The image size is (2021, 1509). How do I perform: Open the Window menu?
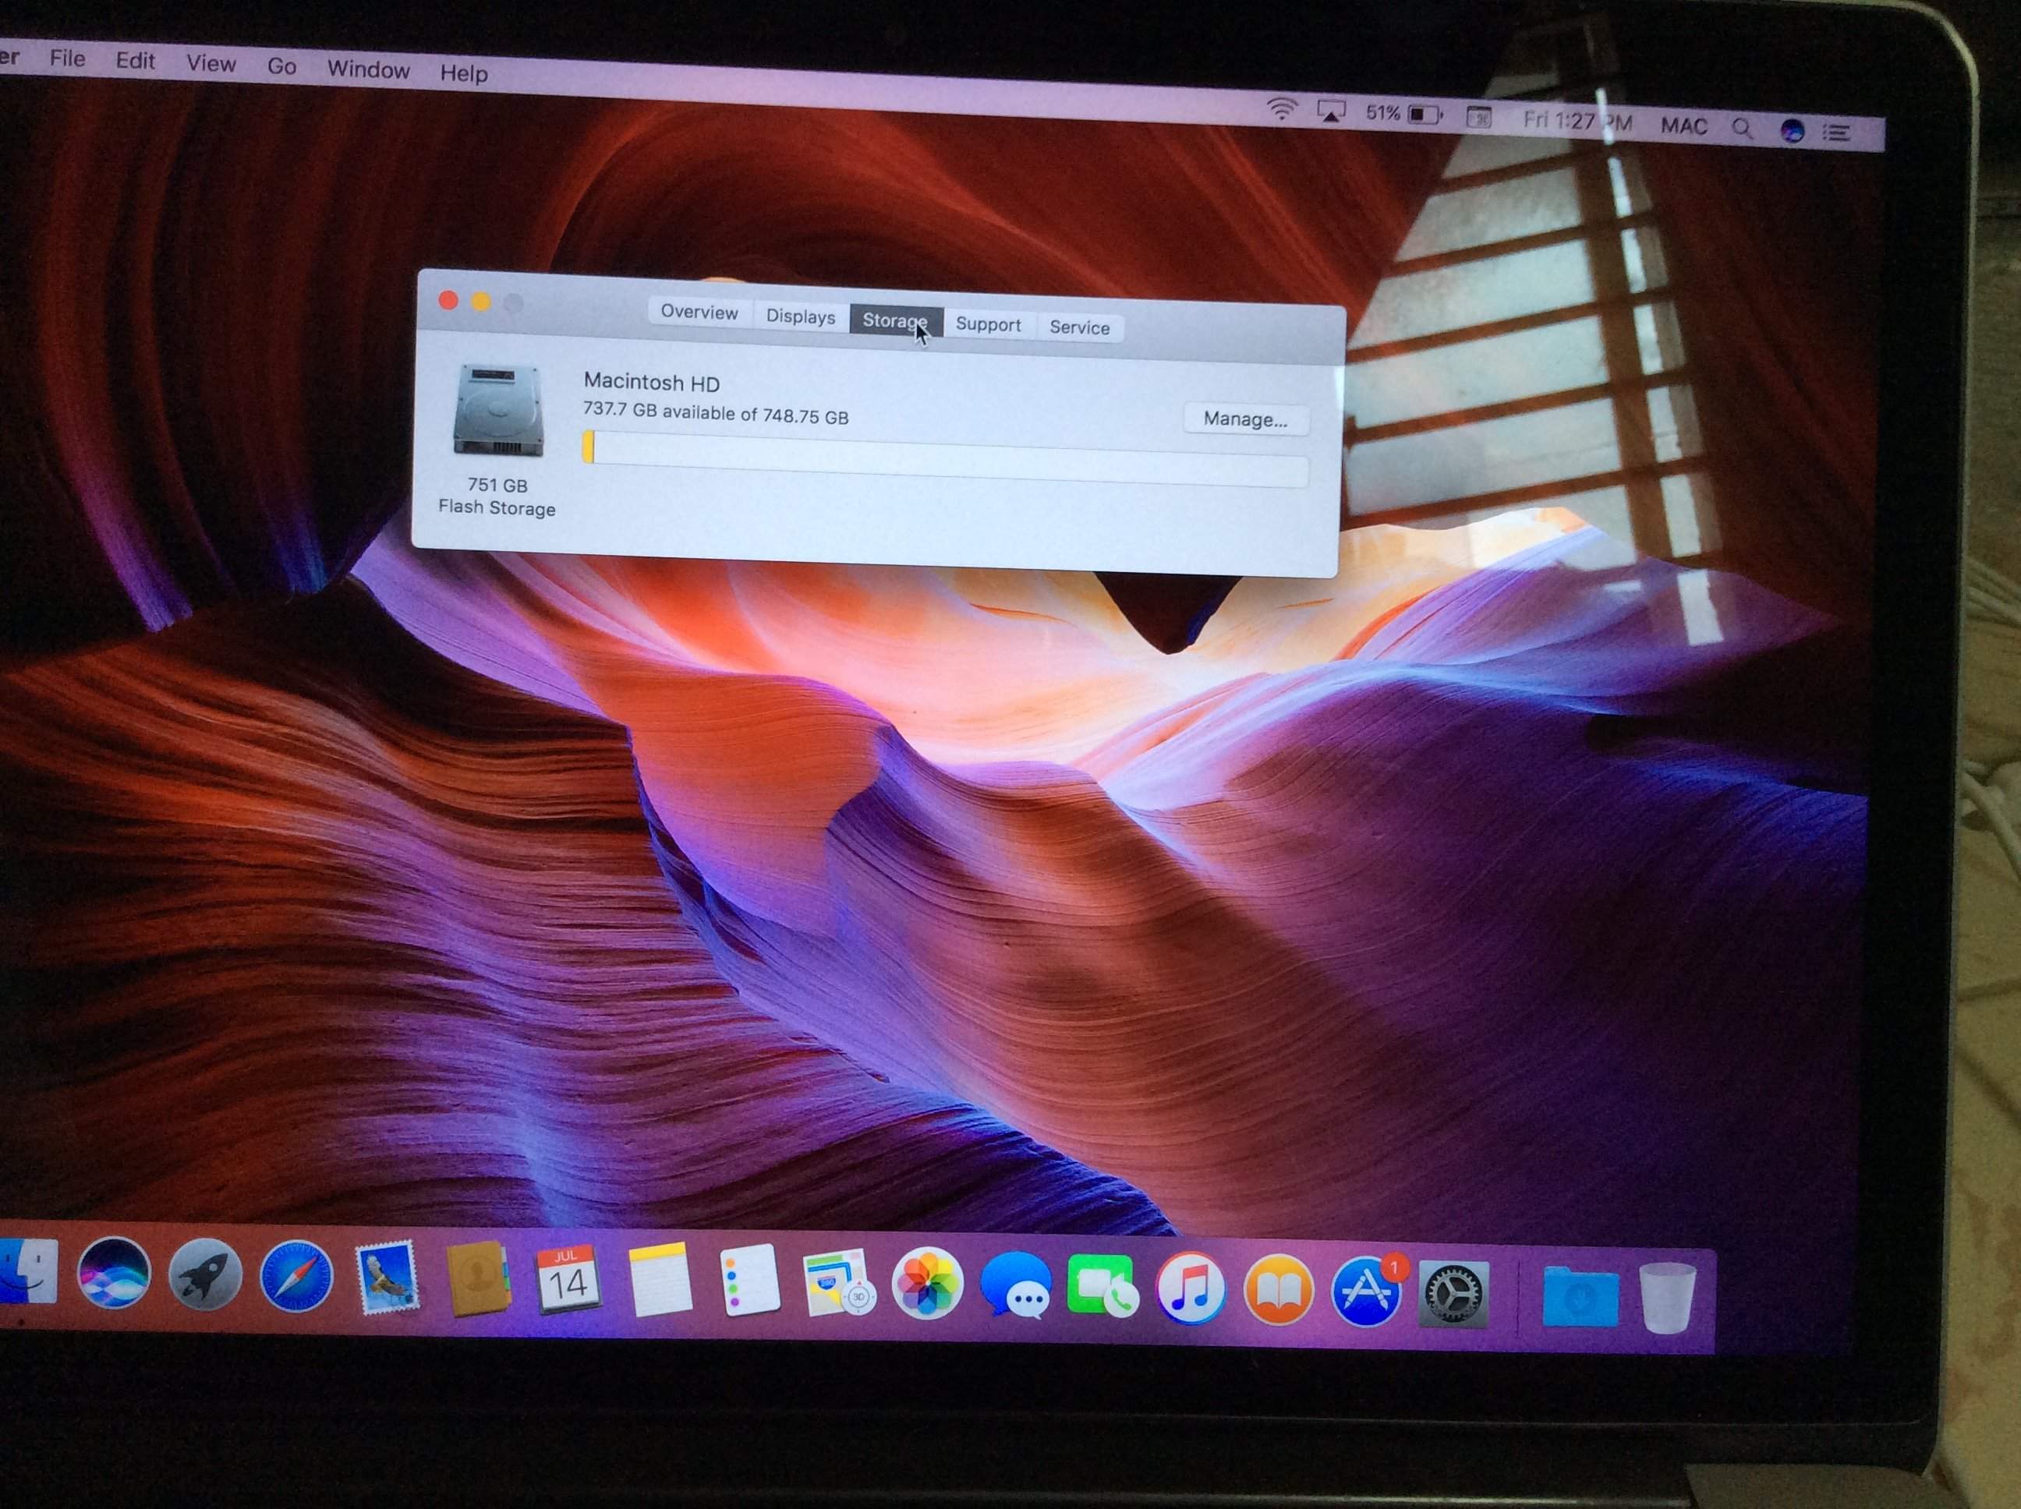click(368, 69)
